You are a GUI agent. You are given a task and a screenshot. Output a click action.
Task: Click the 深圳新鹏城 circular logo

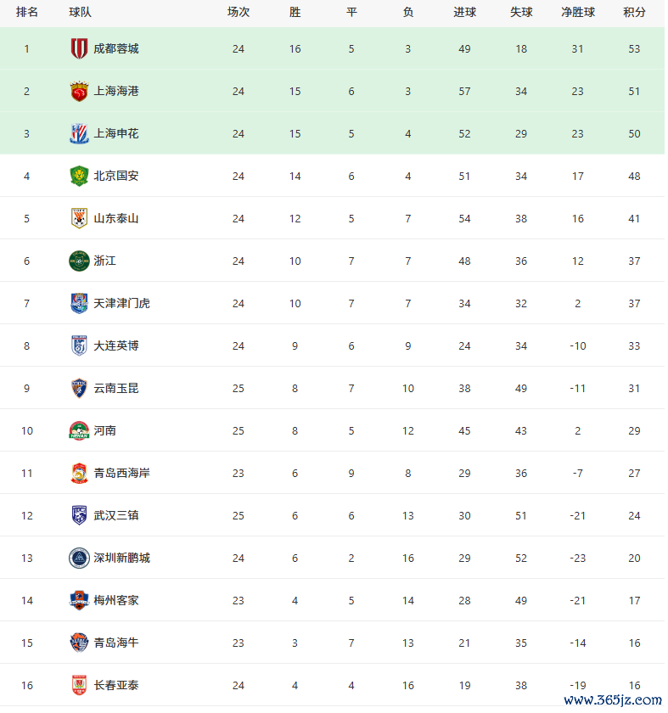tap(79, 558)
